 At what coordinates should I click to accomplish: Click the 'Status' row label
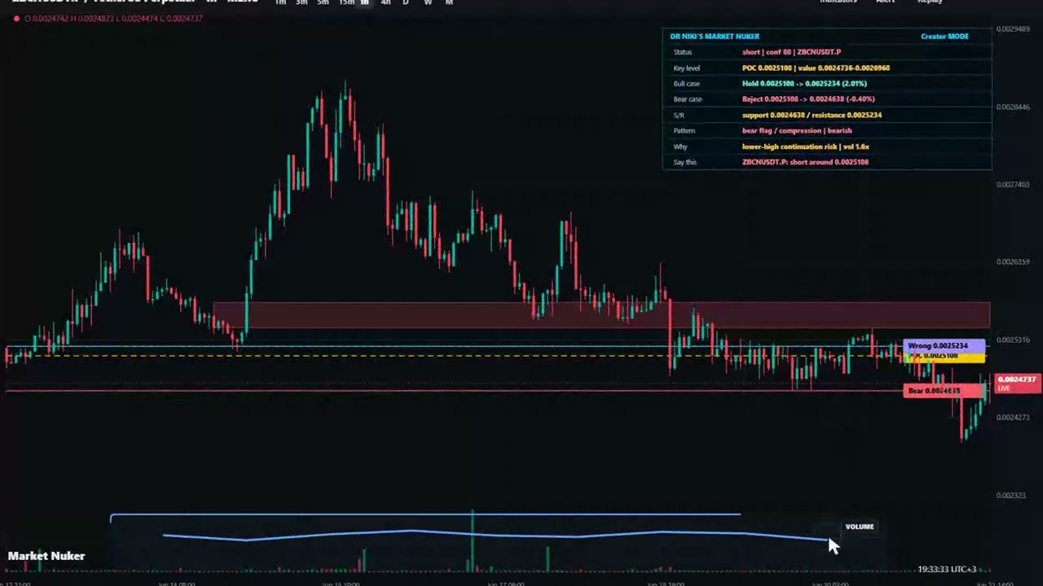(x=683, y=52)
